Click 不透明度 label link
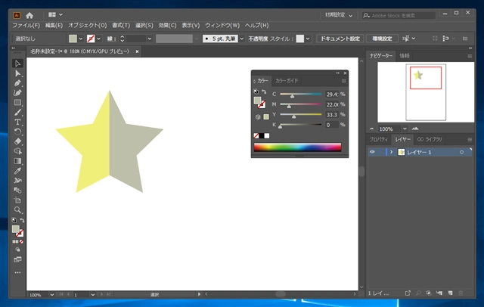Viewport: 484px width, 307px height. pyautogui.click(x=258, y=39)
